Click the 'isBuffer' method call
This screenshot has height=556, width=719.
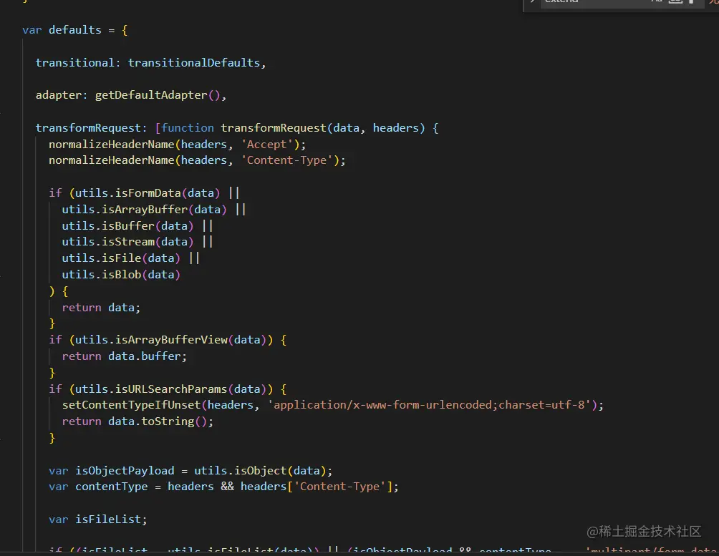click(x=128, y=226)
